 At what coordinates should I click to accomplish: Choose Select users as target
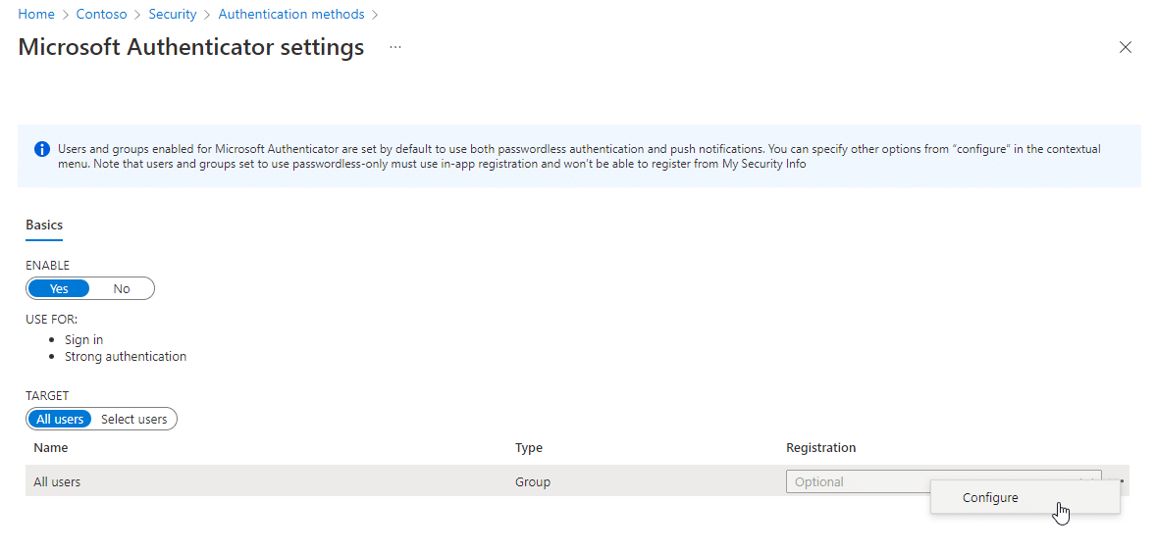pyautogui.click(x=134, y=419)
